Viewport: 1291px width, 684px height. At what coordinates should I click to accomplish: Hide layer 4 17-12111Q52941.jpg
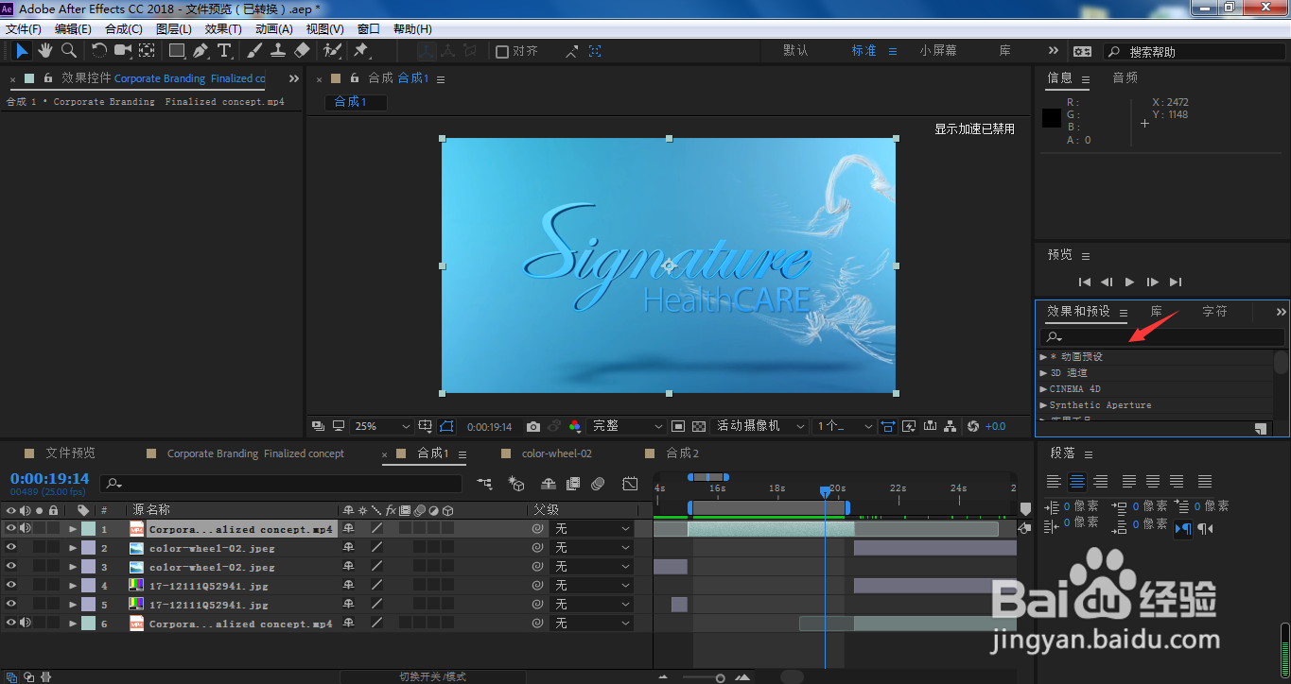click(11, 586)
